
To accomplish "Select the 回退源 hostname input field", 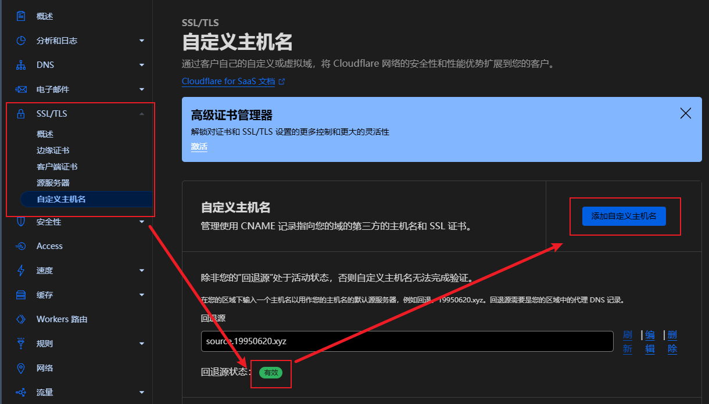I will pos(407,341).
